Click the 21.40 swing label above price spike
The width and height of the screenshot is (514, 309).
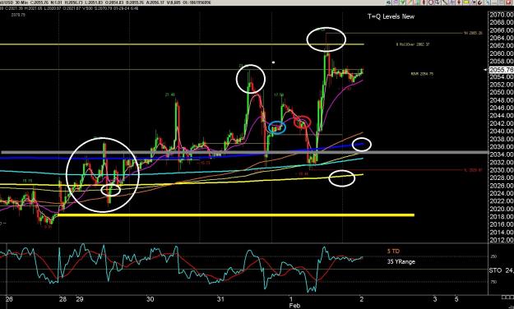click(x=169, y=95)
